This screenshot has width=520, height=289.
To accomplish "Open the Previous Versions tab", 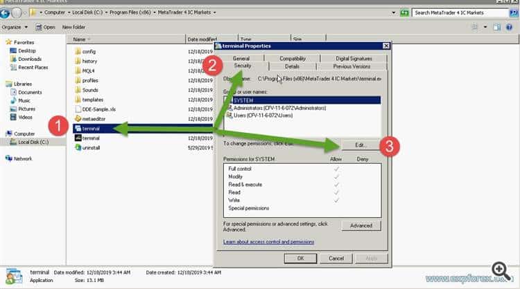I will tap(351, 66).
